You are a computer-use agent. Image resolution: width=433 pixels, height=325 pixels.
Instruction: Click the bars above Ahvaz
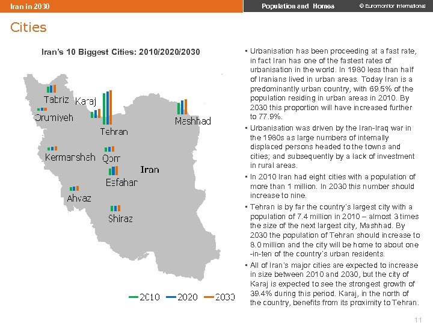(75, 188)
